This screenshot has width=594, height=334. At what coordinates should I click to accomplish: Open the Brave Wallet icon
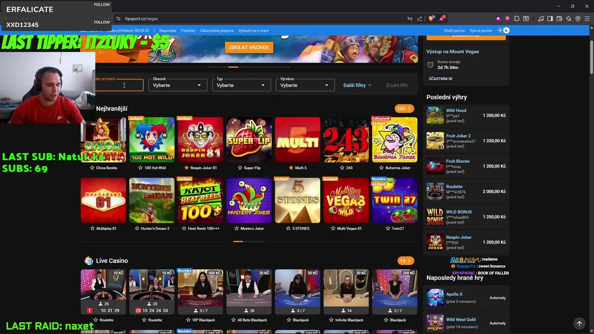click(x=559, y=19)
